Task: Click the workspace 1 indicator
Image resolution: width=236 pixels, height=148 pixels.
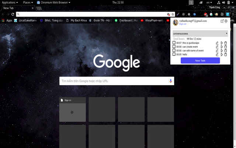Action: 191,3
